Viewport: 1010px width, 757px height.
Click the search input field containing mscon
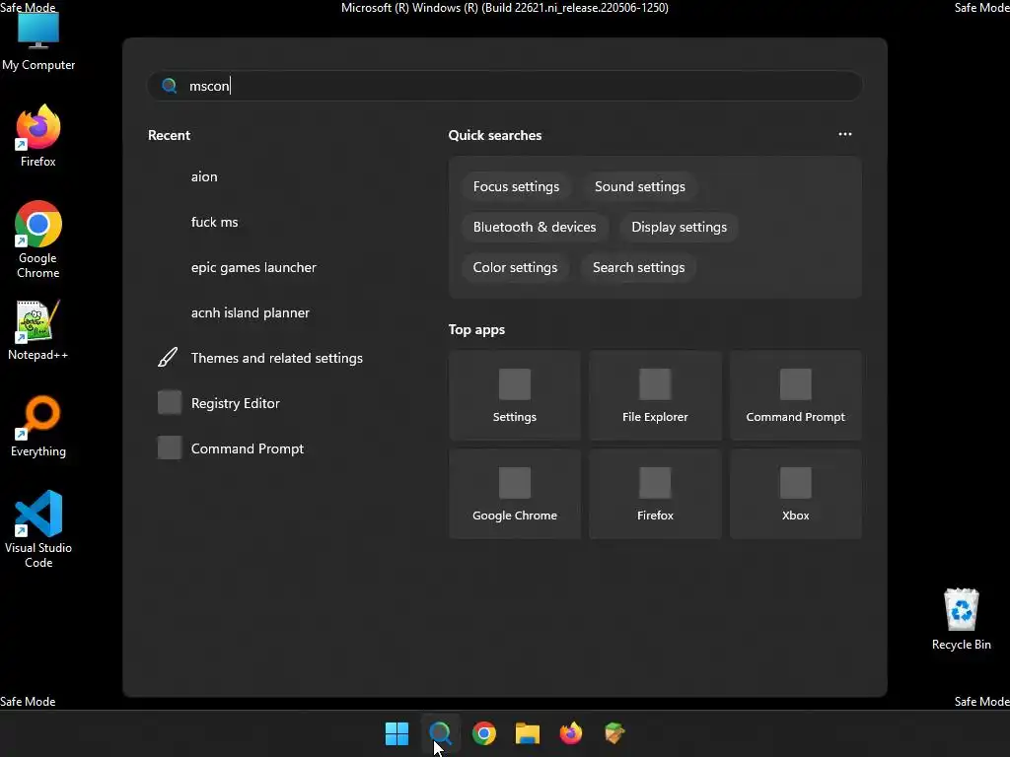coord(505,86)
